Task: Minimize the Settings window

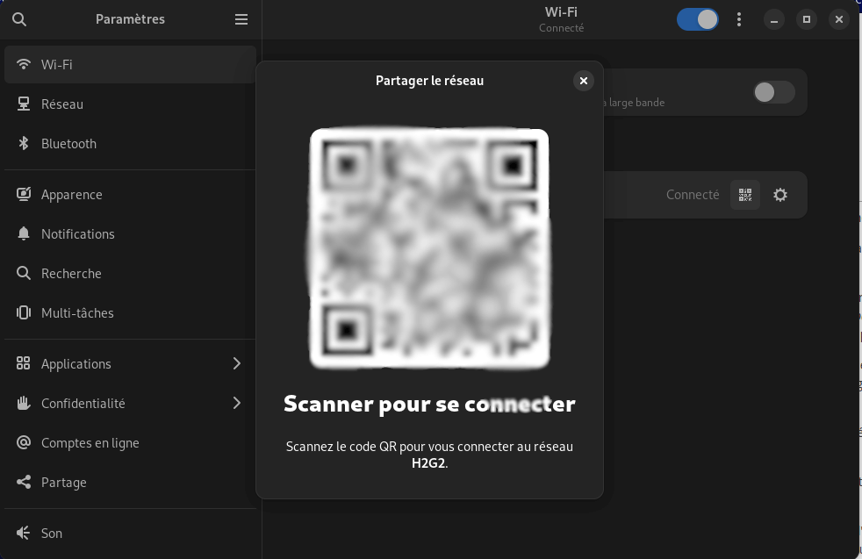Action: point(774,19)
